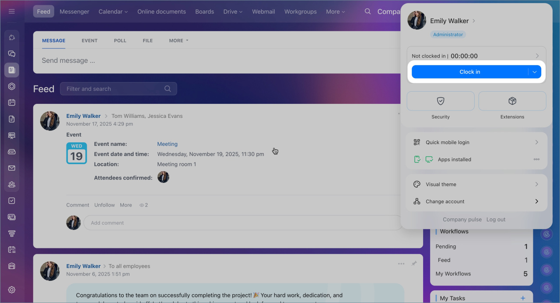The height and width of the screenshot is (303, 560).
Task: Click the search magnifier in top bar
Action: tap(368, 12)
